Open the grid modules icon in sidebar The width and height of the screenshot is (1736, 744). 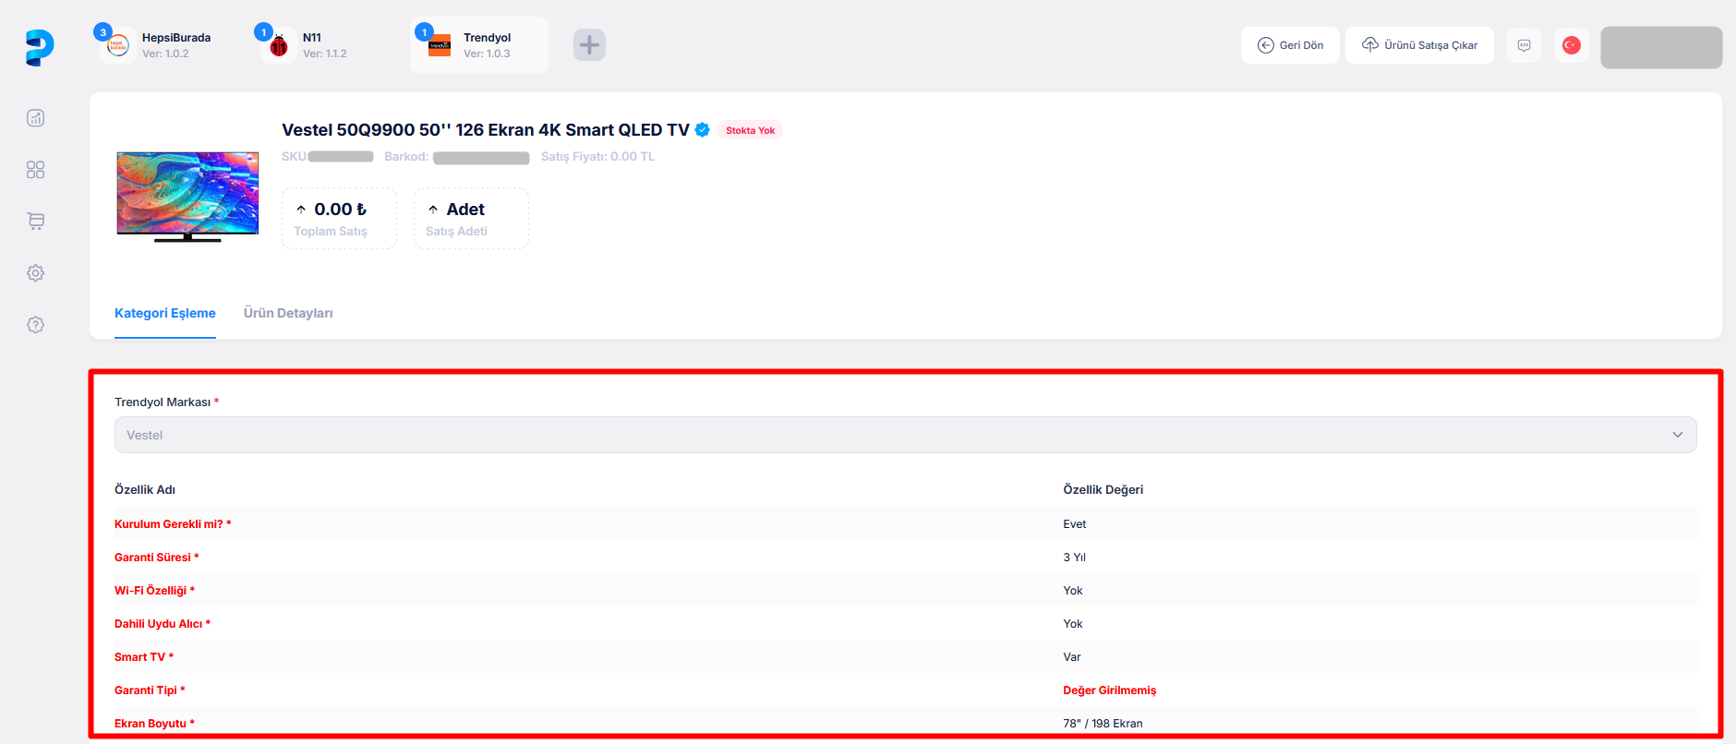(36, 170)
